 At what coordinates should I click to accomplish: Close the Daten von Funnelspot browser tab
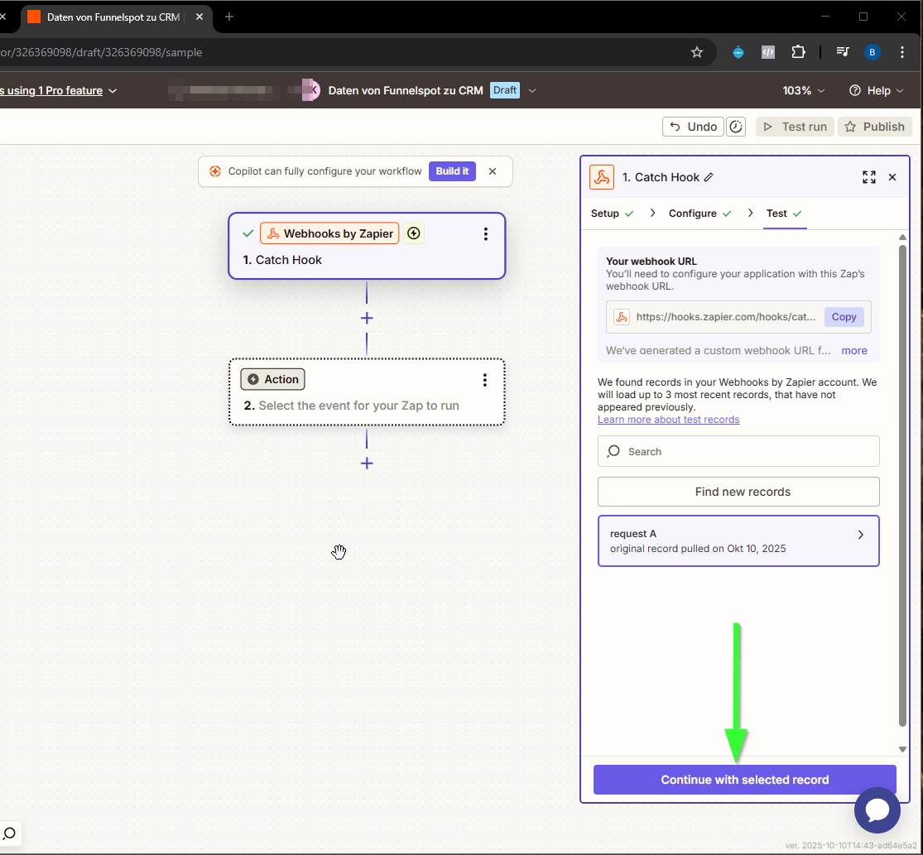click(199, 17)
